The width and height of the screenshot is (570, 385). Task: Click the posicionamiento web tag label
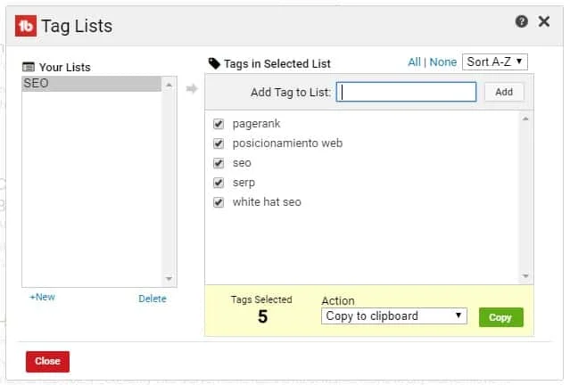287,143
